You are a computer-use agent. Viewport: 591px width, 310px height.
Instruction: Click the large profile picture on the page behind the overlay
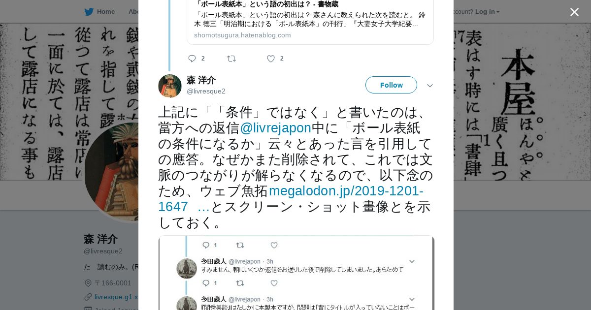pos(111,172)
